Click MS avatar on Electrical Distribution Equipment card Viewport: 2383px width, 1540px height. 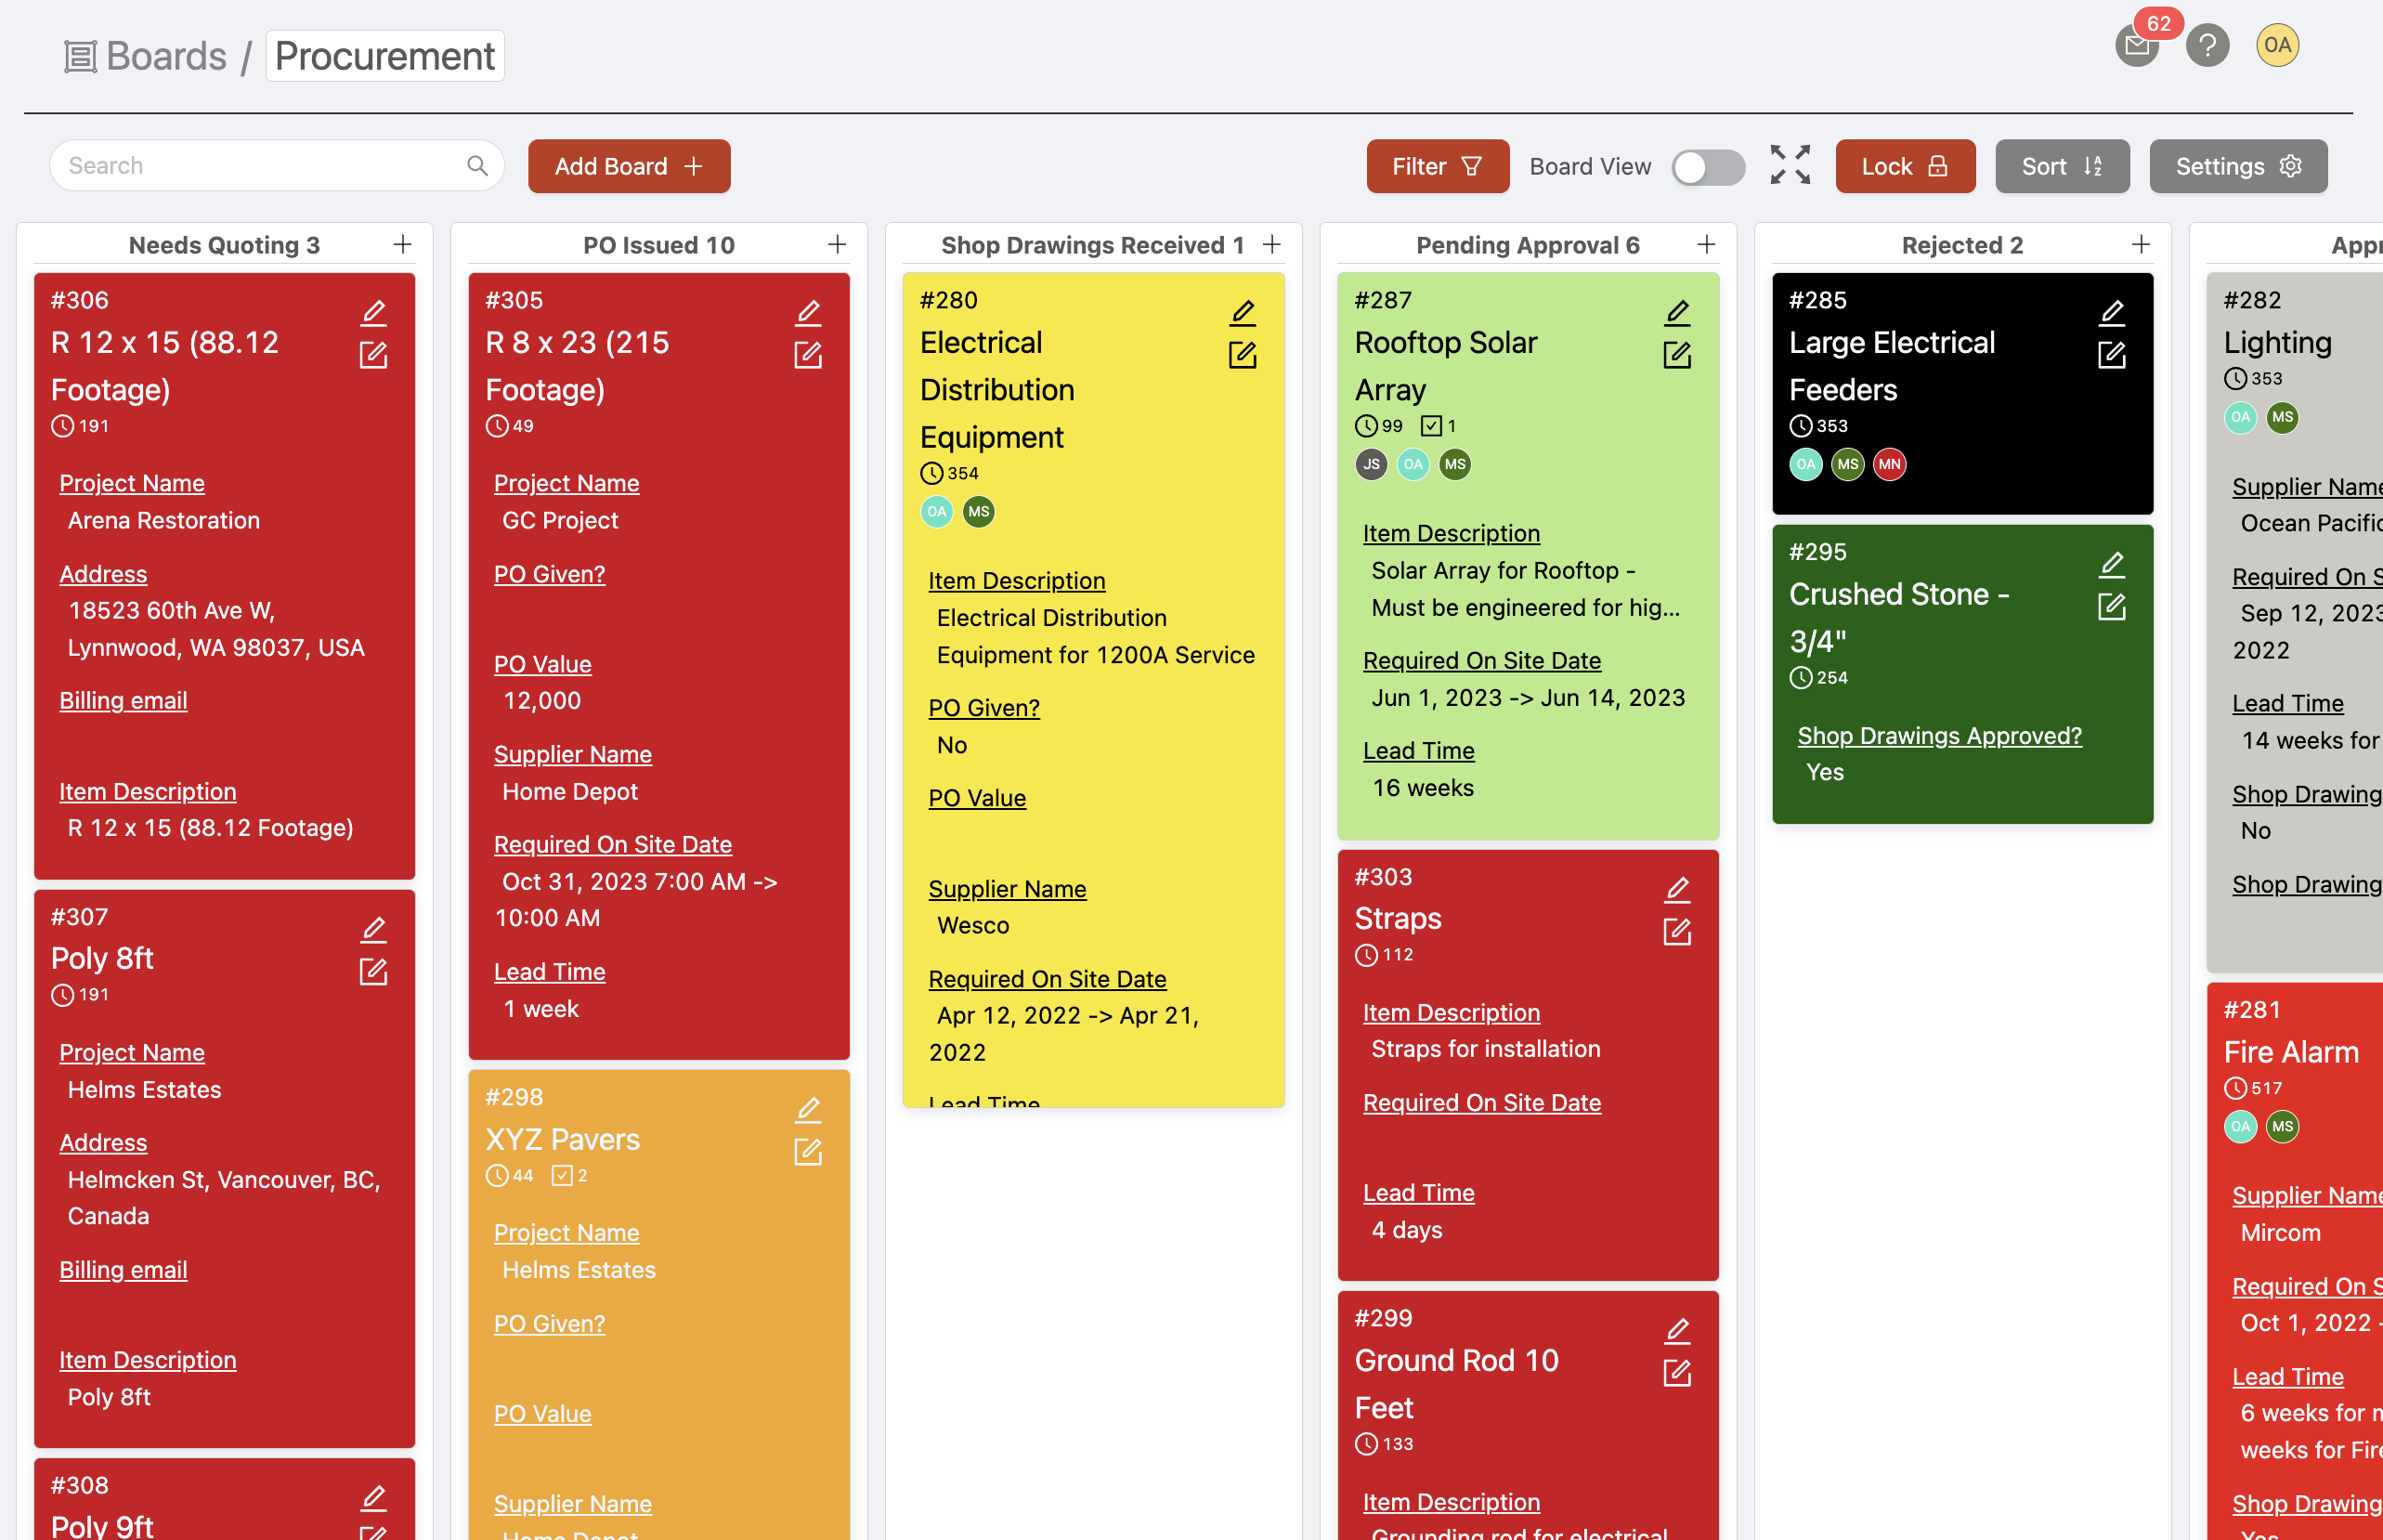tap(979, 512)
